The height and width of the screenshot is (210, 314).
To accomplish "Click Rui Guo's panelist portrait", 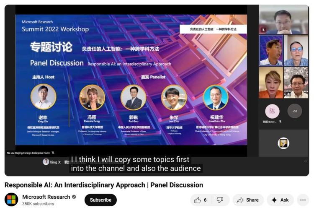I will click(133, 98).
